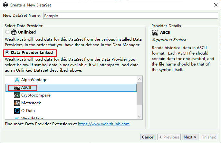Select the Data Provider Linked radio button
221x143 pixels.
coord(7,53)
